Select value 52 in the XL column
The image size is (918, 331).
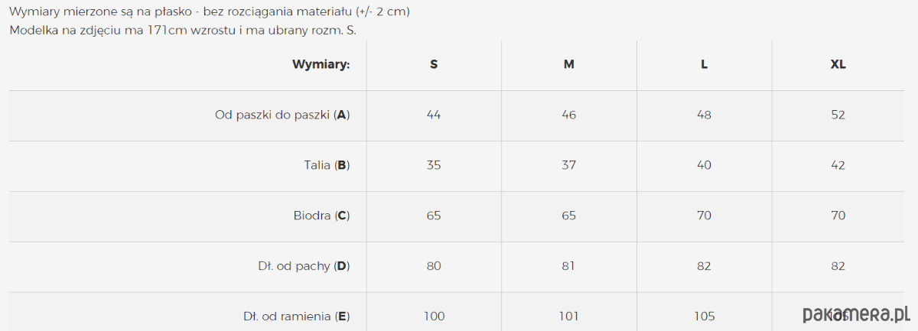(838, 115)
